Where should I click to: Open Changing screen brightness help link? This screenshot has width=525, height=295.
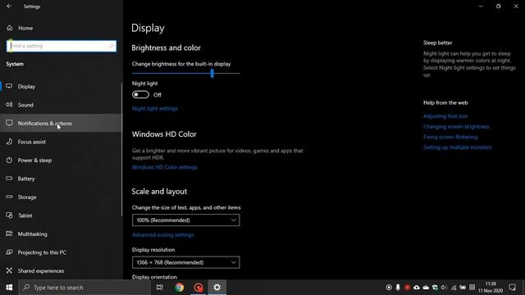[x=456, y=126]
